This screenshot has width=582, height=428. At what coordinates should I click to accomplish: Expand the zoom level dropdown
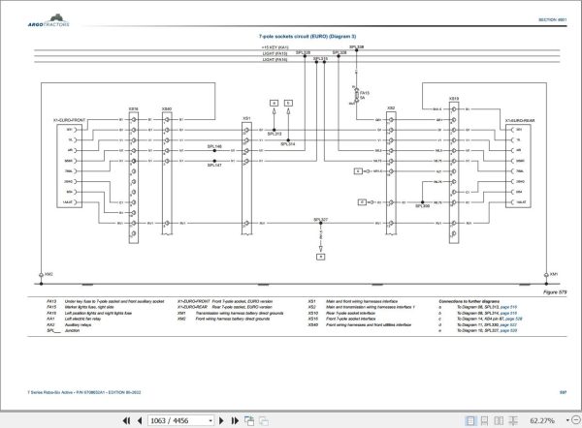567,420
